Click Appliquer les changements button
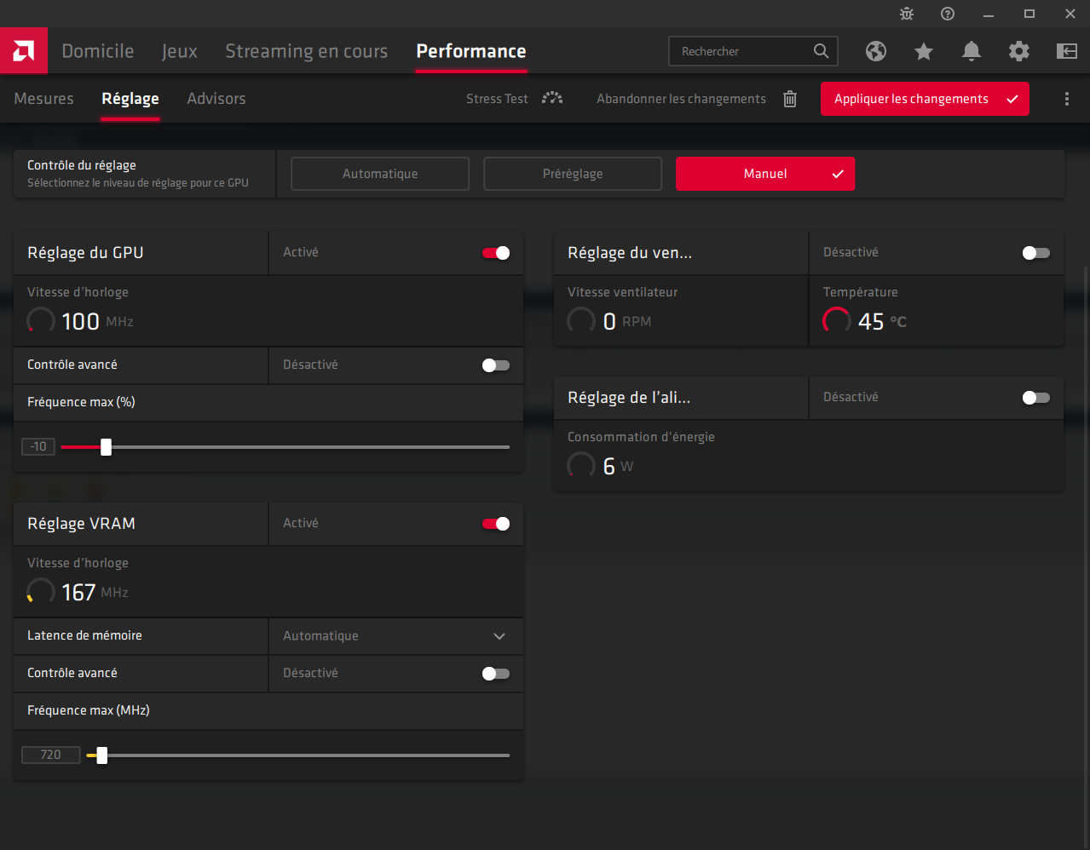Viewport: 1090px width, 850px height. pos(924,99)
